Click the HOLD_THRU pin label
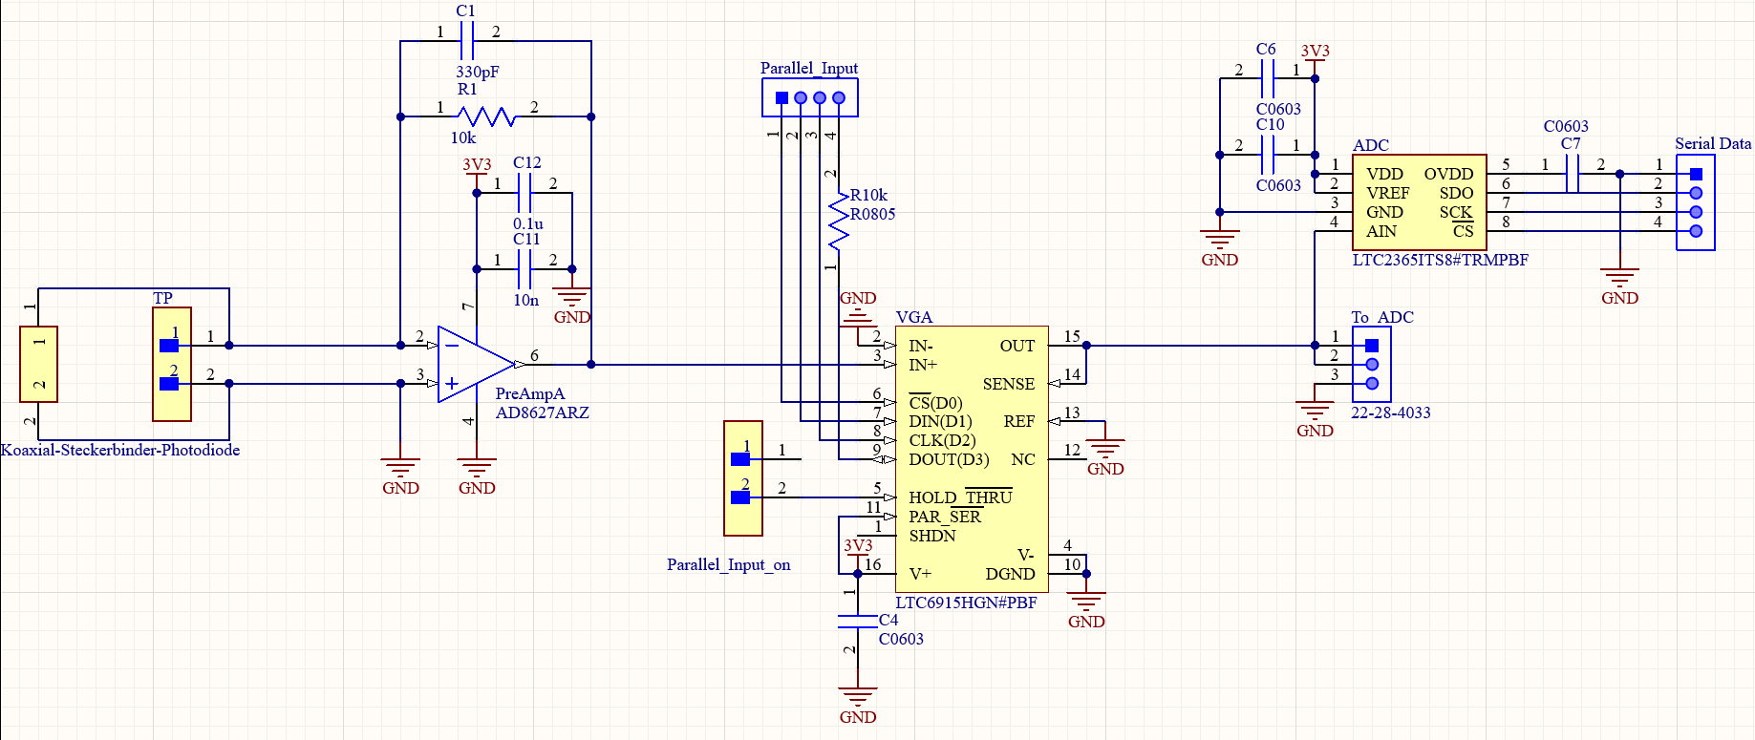This screenshot has height=740, width=1755. 960,497
